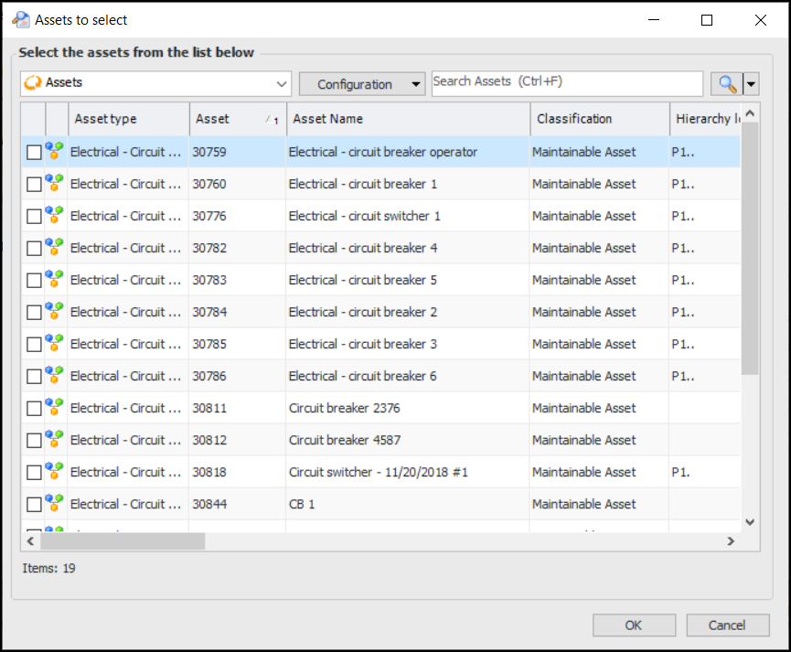This screenshot has height=652, width=791.
Task: Click asset icon for Circuit breaker 2376
Action: [55, 408]
